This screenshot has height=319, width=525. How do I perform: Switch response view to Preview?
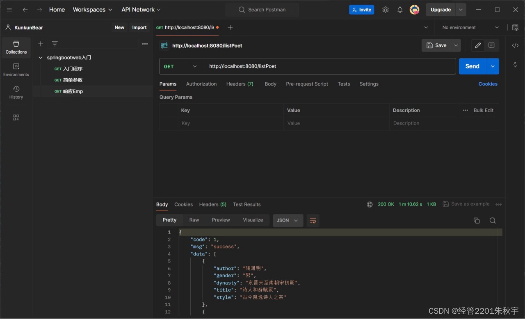click(x=221, y=220)
